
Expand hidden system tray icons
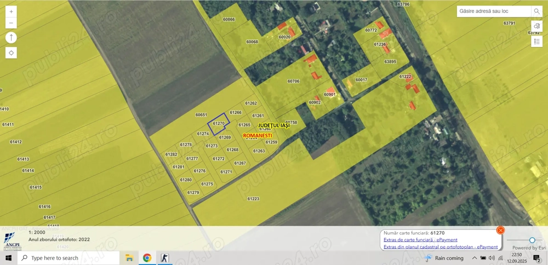475,258
